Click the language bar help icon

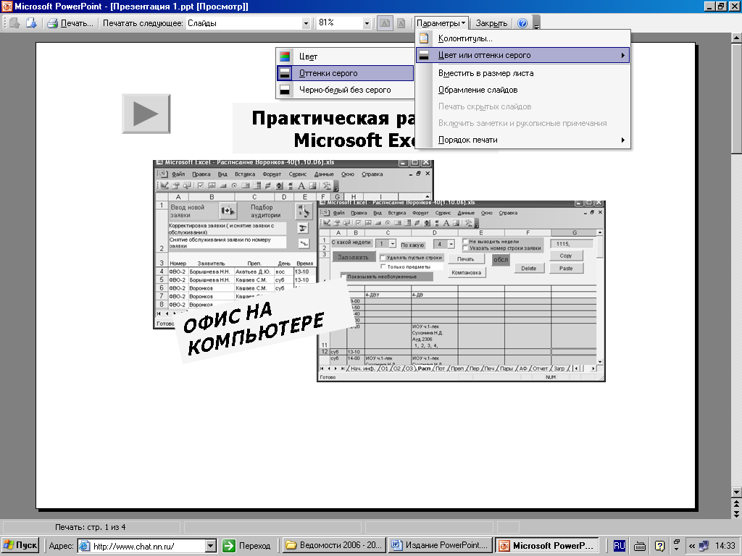point(659,546)
